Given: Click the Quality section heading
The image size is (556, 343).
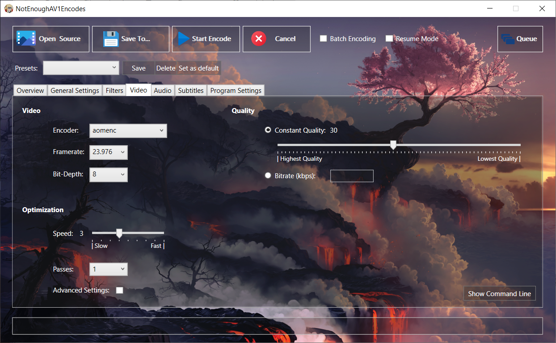Looking at the screenshot, I should tap(243, 110).
